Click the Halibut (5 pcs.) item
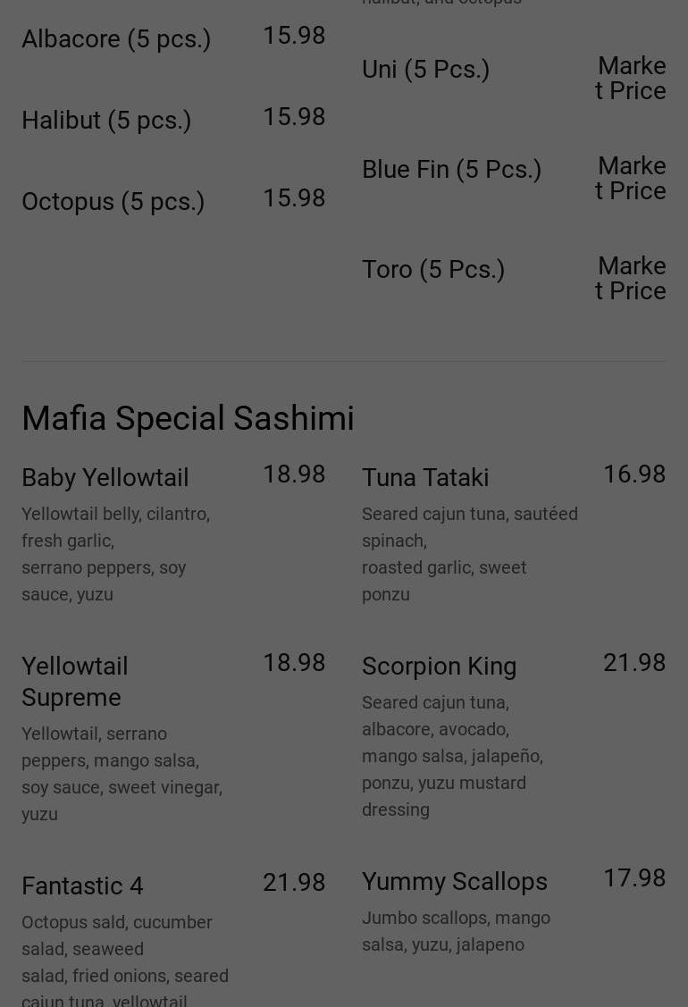The width and height of the screenshot is (688, 1007). pyautogui.click(x=106, y=121)
